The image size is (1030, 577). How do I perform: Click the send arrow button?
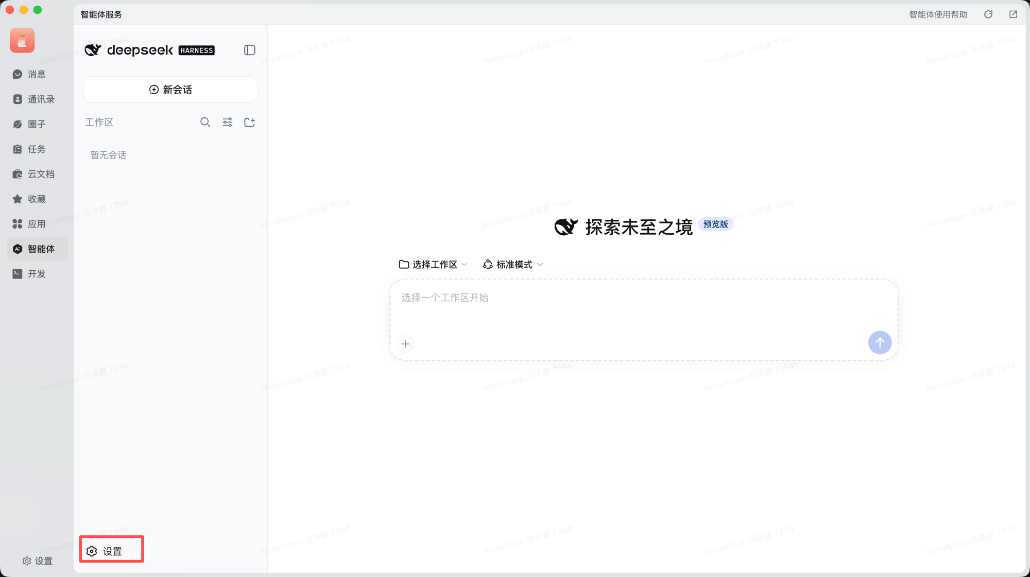point(880,342)
